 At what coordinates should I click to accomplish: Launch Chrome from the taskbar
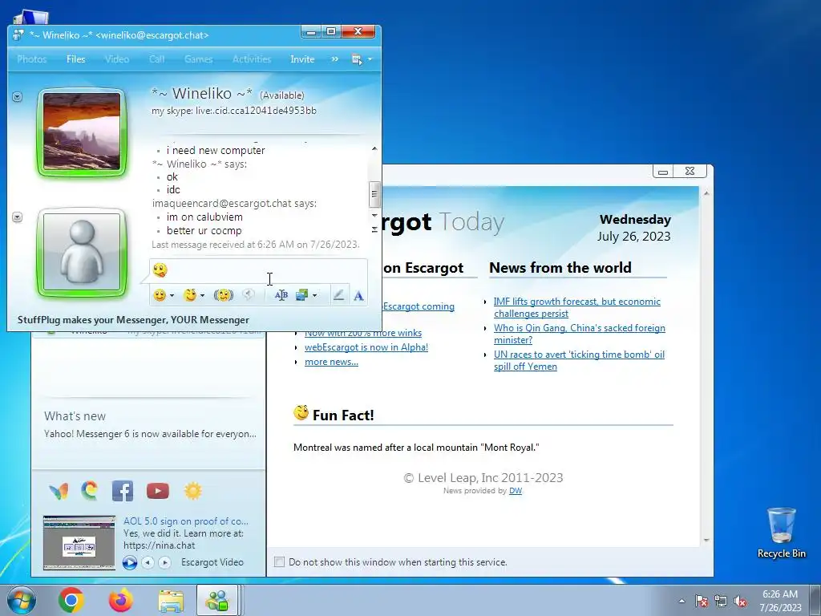(71, 600)
